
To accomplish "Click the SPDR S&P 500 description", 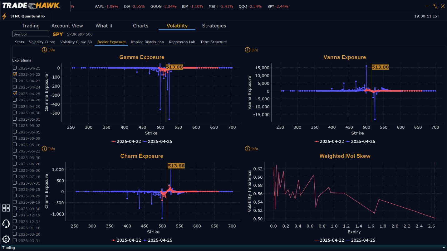I will (80, 34).
